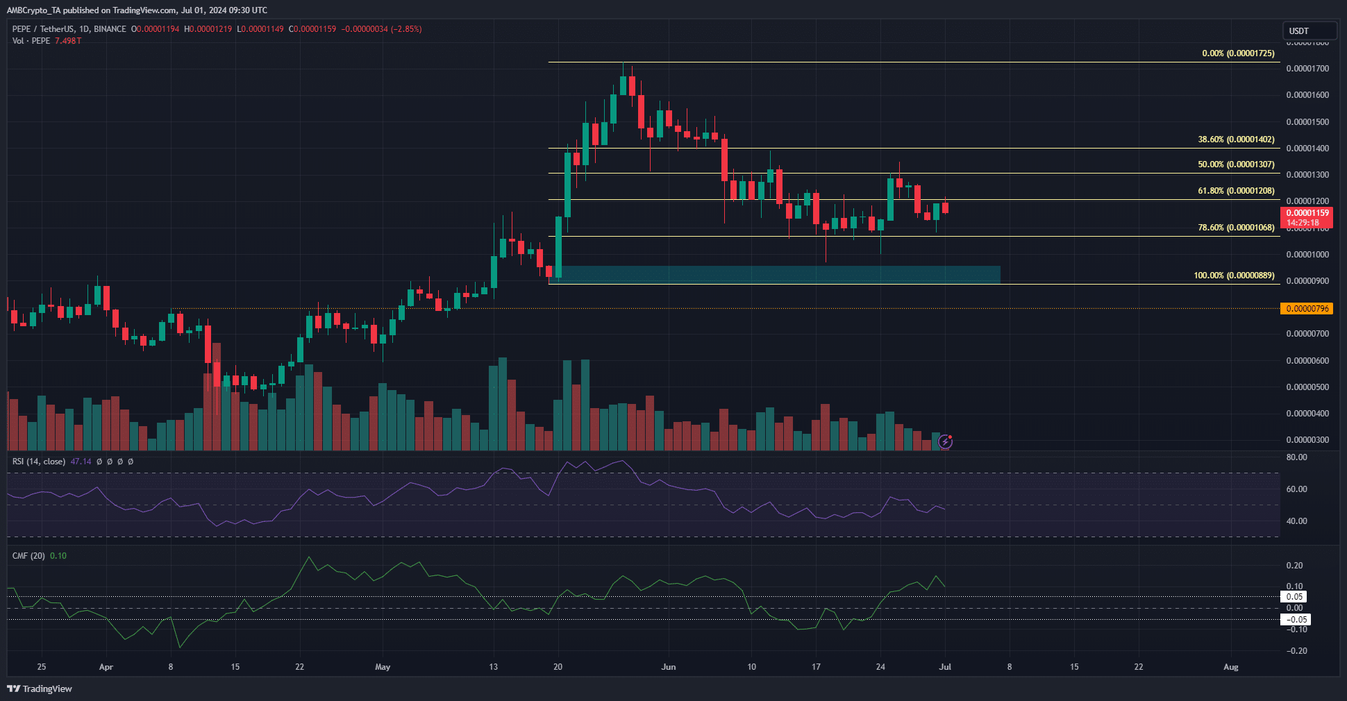Click the RSI value 47.14
1347x701 pixels.
(x=81, y=462)
